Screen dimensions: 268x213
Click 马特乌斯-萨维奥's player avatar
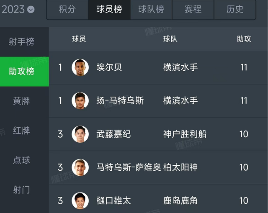click(80, 167)
